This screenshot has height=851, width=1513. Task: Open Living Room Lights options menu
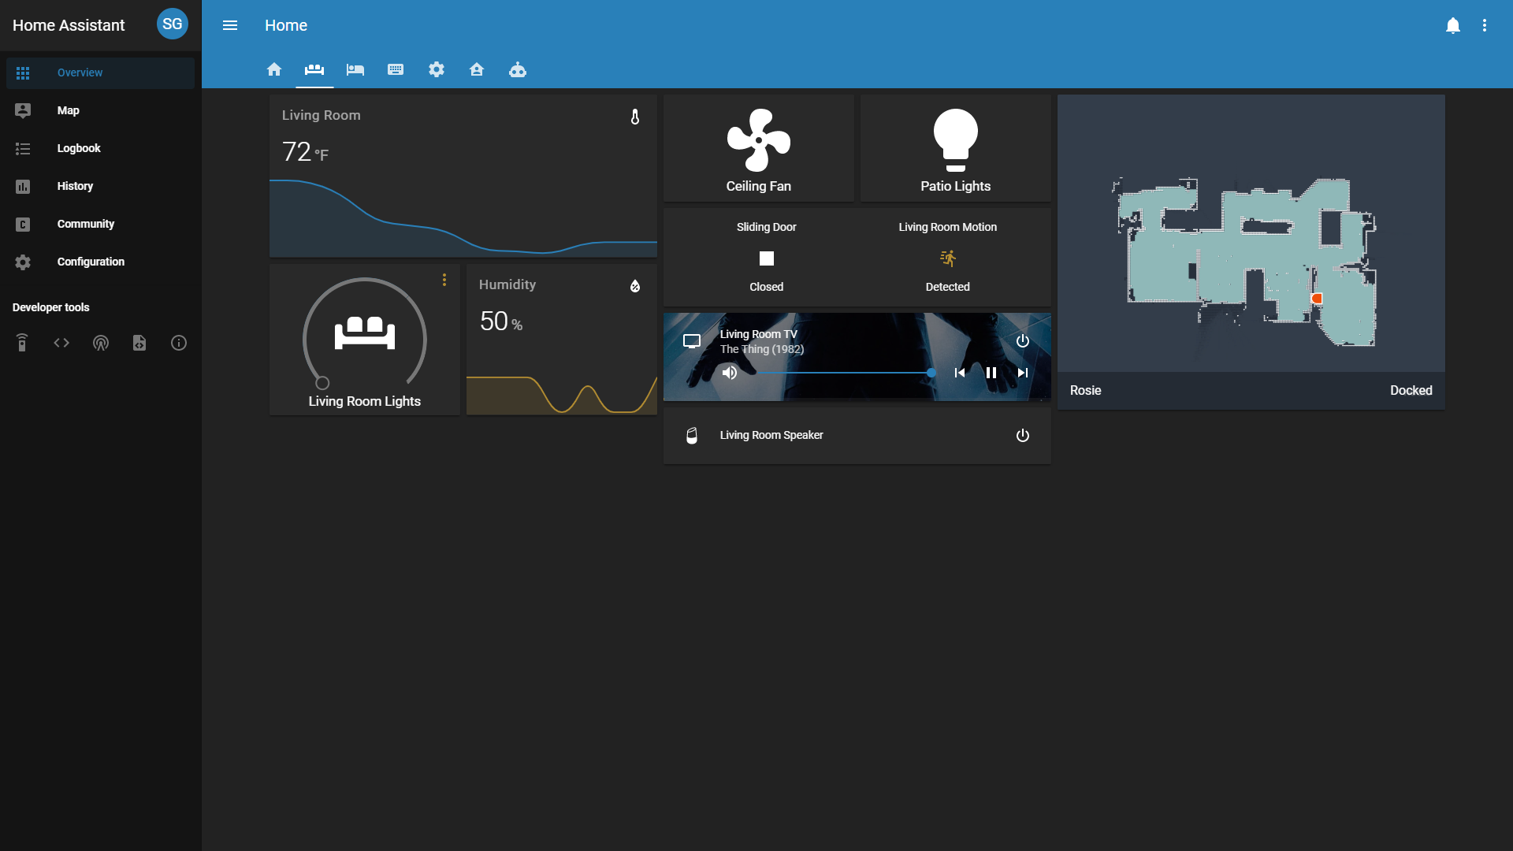[x=444, y=280]
